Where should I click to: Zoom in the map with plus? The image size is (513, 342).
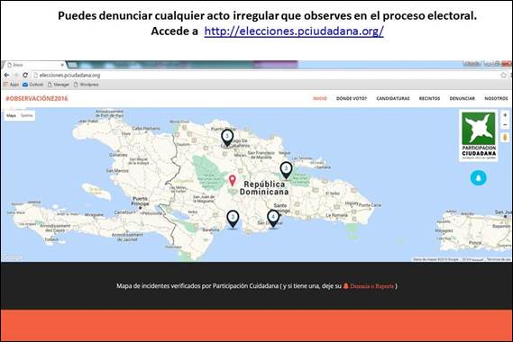pos(505,115)
